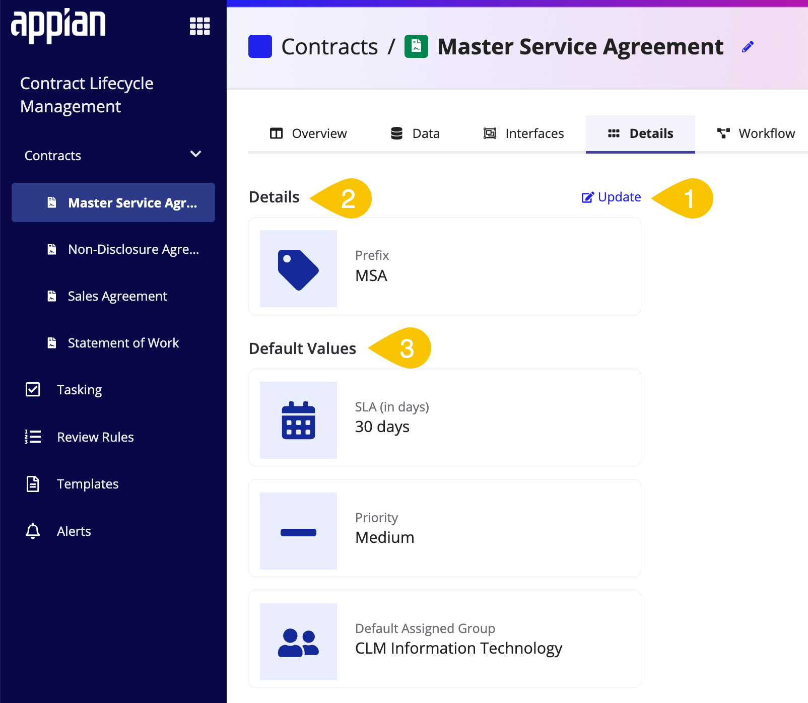Click the Review Rules list icon

33,437
